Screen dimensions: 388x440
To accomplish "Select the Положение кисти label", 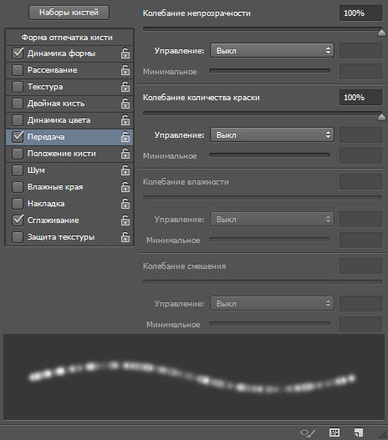I will 62,154.
